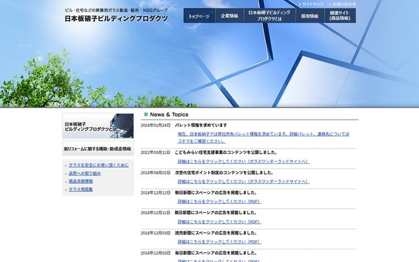Click 品質への取り組み sidebar link
Screen dimensions: 419x262
coord(84,173)
